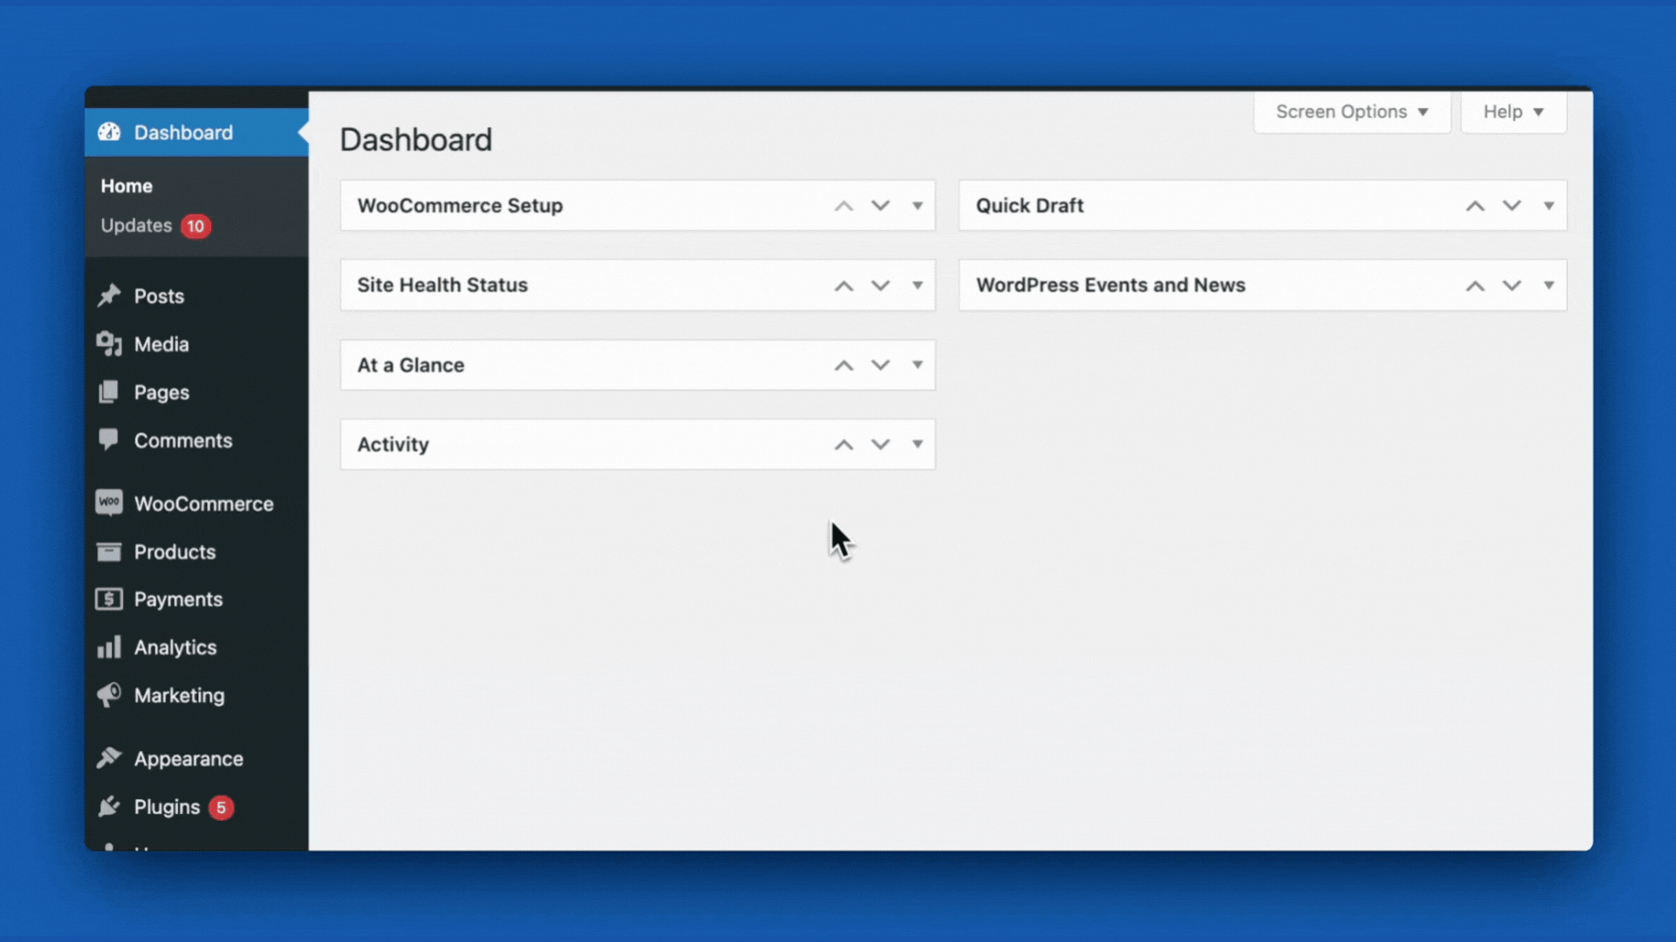Move At a Glance widget up
Viewport: 1676px width, 942px height.
pos(843,365)
